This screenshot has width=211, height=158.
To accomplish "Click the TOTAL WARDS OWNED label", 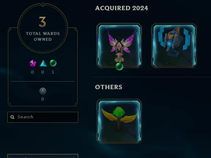I will pos(43,36).
